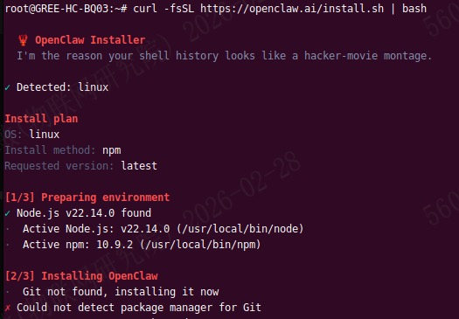Click the Install plan heading
Image resolution: width=459 pixels, height=319 pixels.
coord(41,119)
